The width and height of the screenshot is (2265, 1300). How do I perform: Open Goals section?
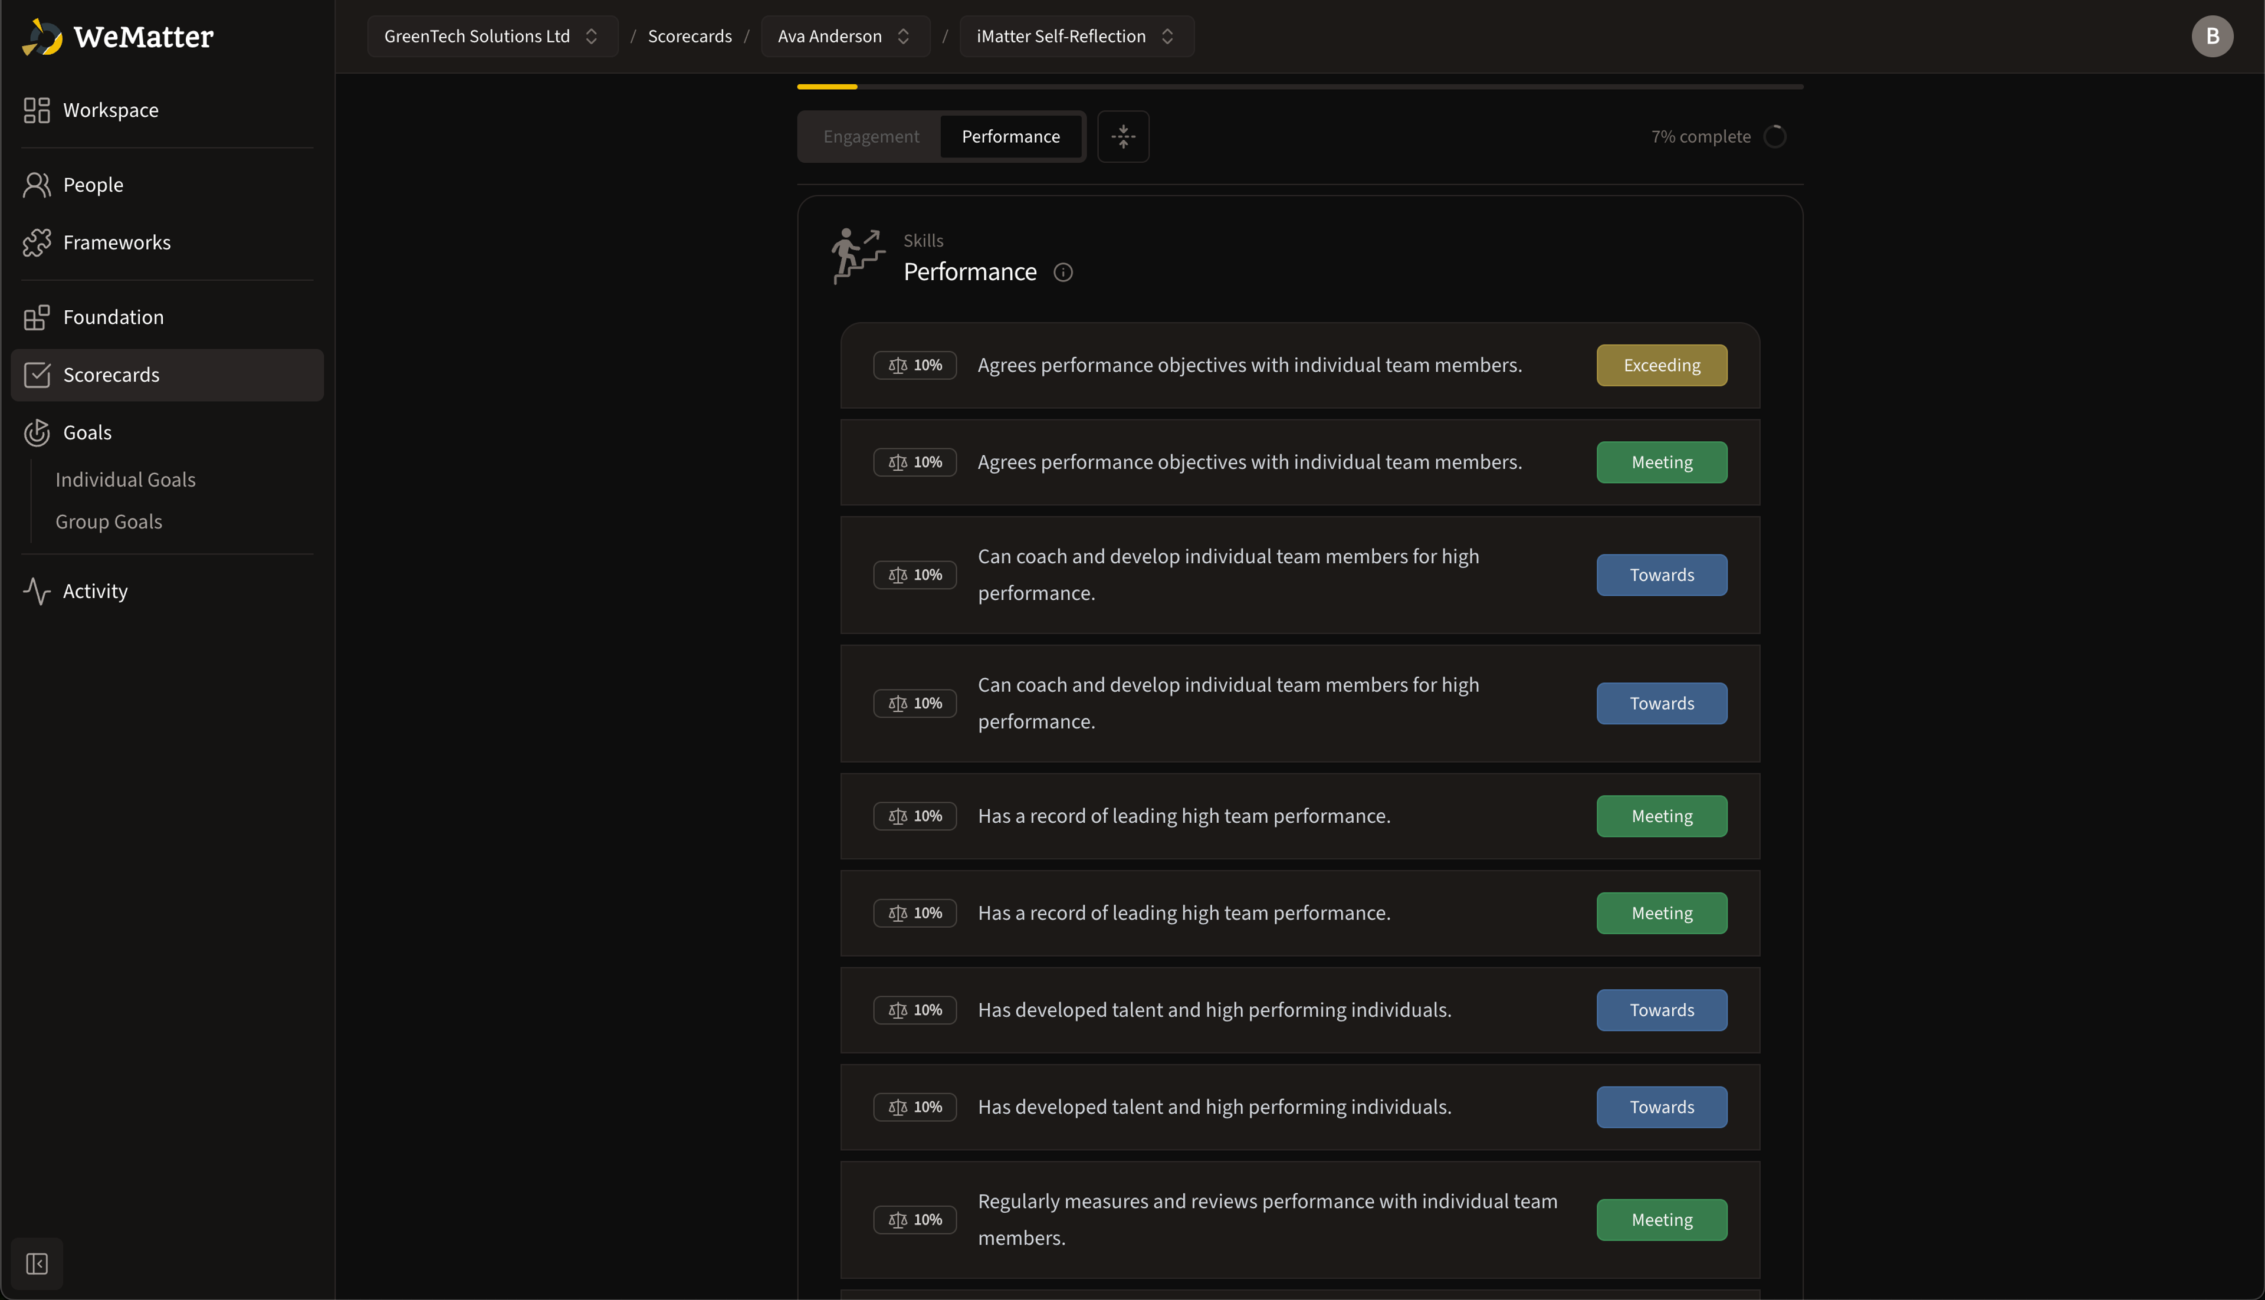167,432
